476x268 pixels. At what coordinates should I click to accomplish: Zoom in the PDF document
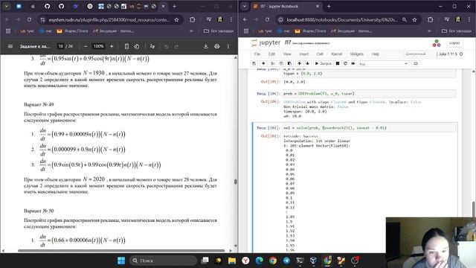(x=112, y=46)
